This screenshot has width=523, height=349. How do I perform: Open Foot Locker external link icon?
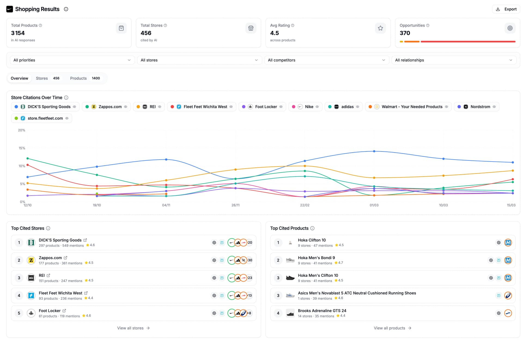tap(64, 311)
